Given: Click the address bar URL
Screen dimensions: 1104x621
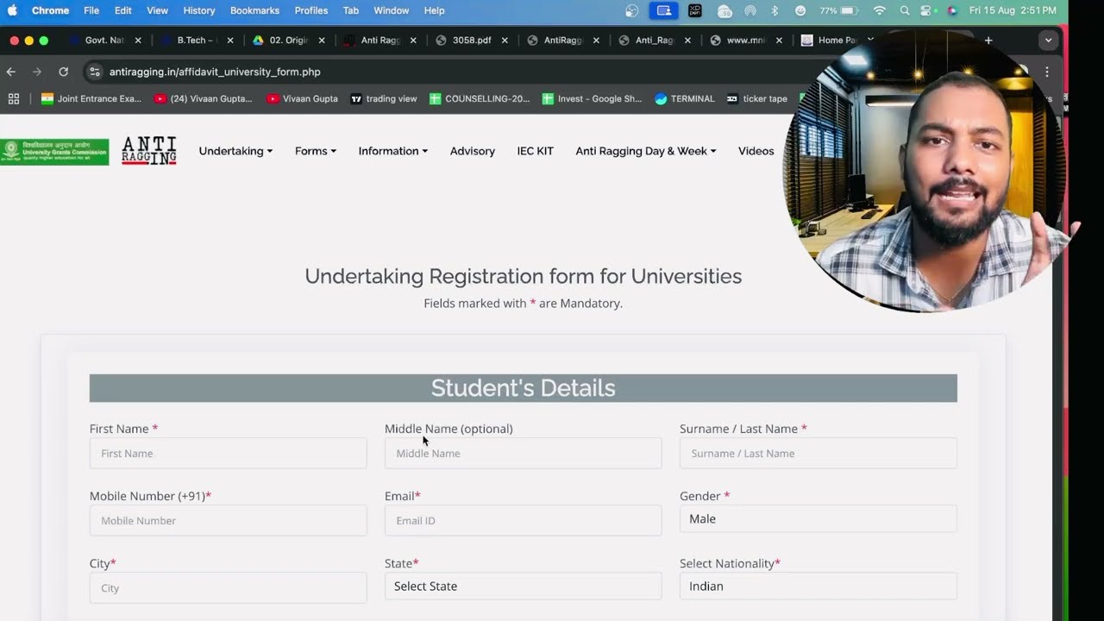Looking at the screenshot, I should pos(215,72).
